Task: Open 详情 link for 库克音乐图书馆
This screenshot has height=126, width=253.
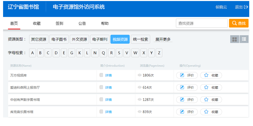Action: click(x=108, y=112)
